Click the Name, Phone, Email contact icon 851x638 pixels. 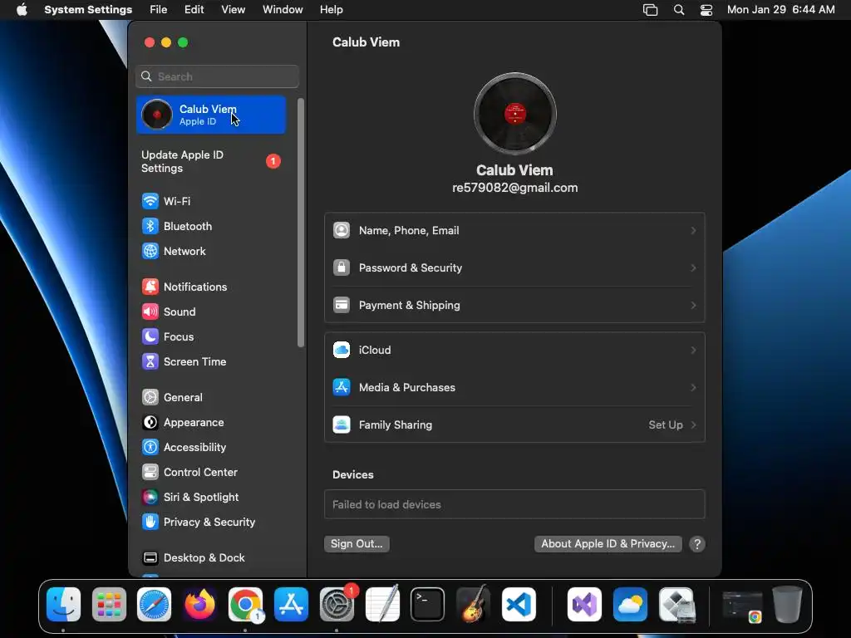342,231
